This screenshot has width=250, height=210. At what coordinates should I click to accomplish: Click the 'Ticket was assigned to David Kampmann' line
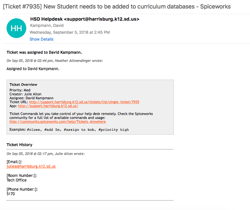(x=44, y=52)
